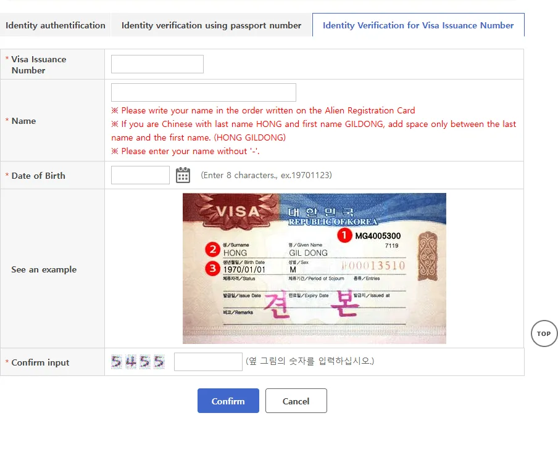
Task: Select Identity Verification for Visa Issuance Number tab
Action: coord(418,25)
